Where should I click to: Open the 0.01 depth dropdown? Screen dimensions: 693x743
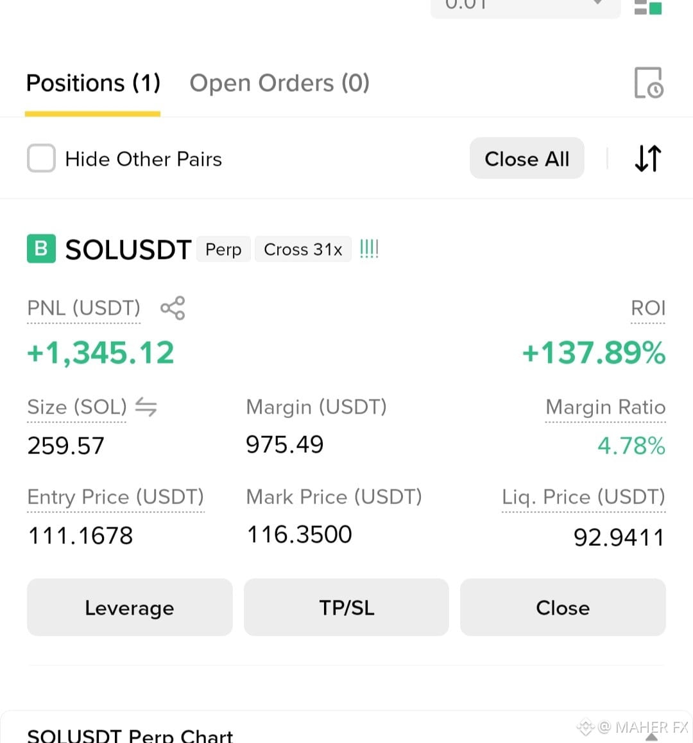coord(526,6)
